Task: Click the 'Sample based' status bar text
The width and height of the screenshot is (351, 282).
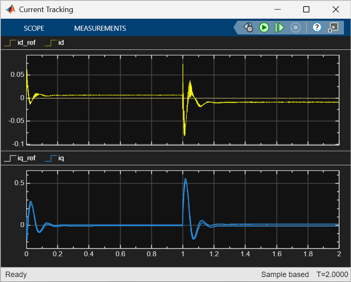Action: (285, 275)
